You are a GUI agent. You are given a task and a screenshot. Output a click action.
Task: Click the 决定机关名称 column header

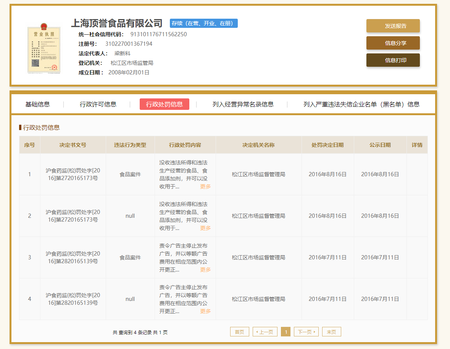tap(258, 145)
